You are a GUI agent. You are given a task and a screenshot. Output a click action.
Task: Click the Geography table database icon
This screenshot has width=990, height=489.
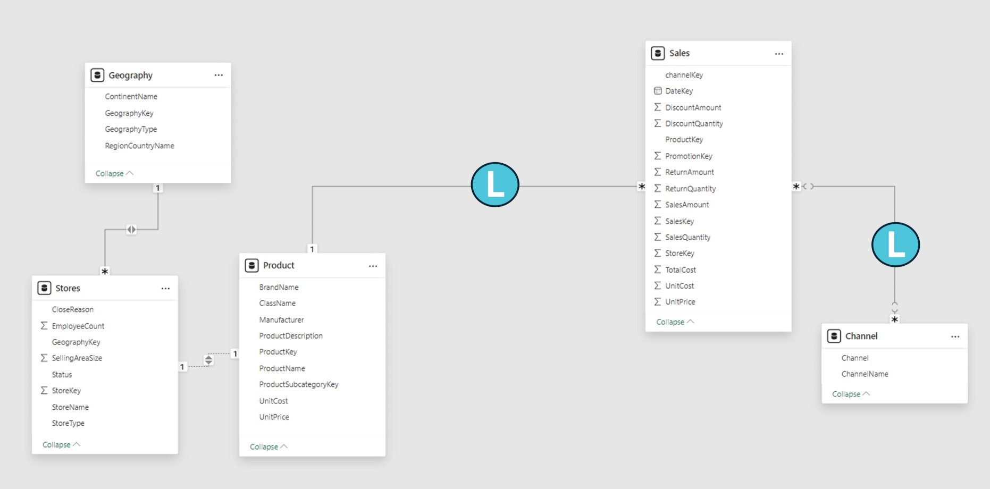click(97, 75)
